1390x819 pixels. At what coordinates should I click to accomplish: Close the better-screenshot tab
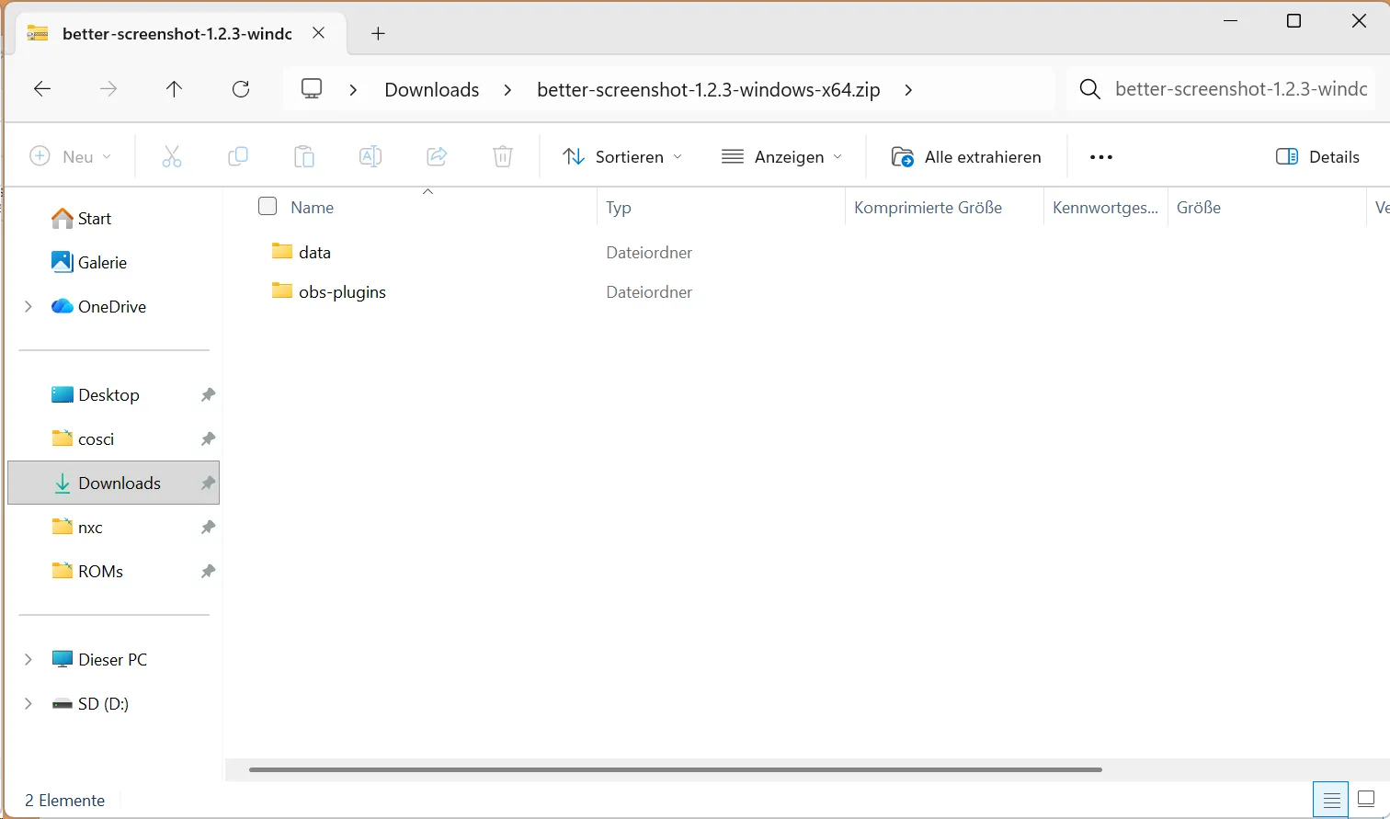[318, 33]
